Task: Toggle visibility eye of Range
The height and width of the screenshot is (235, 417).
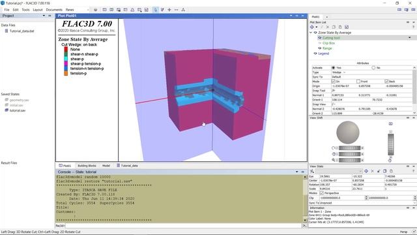Action: point(320,48)
